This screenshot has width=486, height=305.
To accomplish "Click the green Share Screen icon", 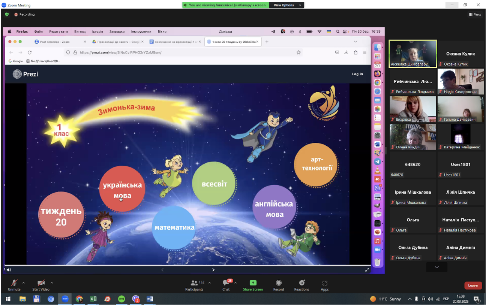I will click(x=253, y=283).
